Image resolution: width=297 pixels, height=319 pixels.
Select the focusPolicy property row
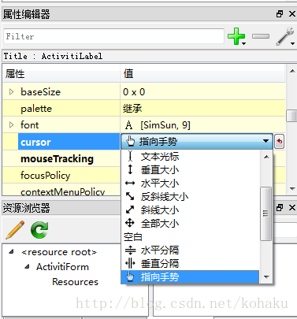coord(61,175)
